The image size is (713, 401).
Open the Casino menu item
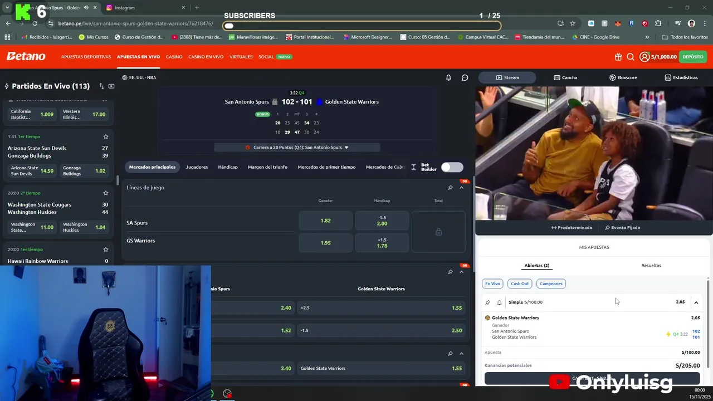[x=174, y=57]
